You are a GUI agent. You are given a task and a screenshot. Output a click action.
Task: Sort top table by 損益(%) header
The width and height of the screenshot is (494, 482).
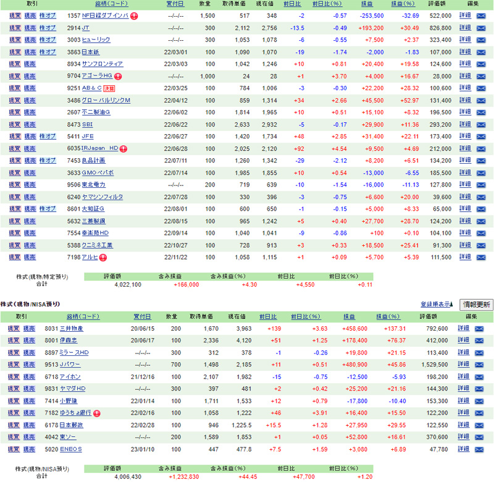[403, 4]
